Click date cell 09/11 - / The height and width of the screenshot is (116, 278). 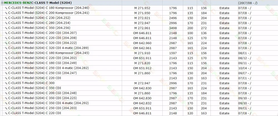[x=245, y=63]
